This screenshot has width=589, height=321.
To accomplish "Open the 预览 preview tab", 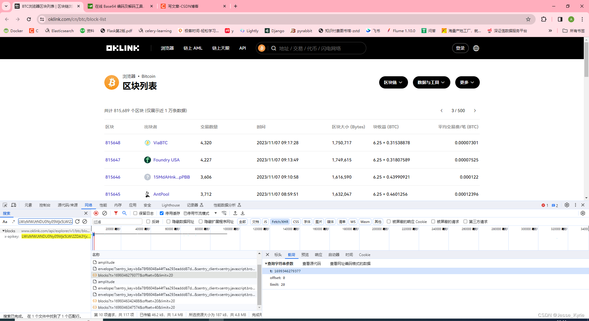I will click(x=305, y=255).
